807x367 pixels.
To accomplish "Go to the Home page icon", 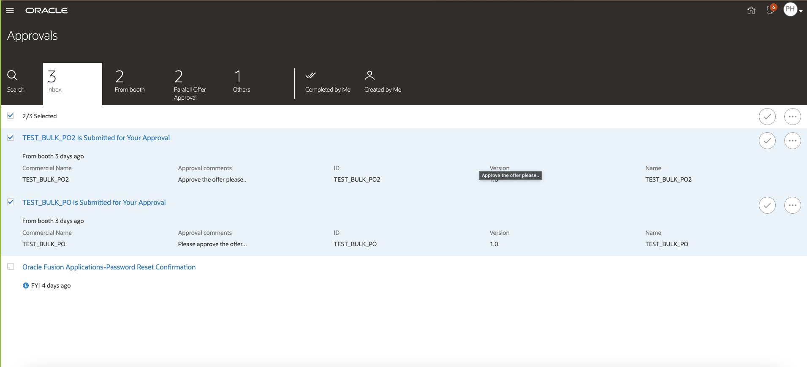I will pyautogui.click(x=751, y=10).
